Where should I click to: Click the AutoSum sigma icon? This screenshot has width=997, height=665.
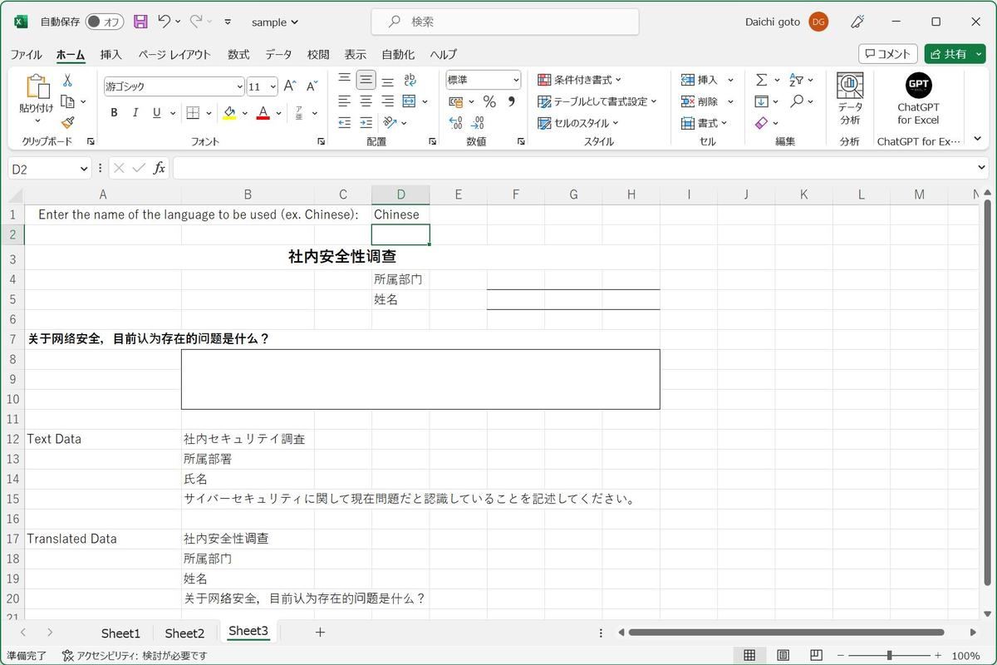point(761,80)
